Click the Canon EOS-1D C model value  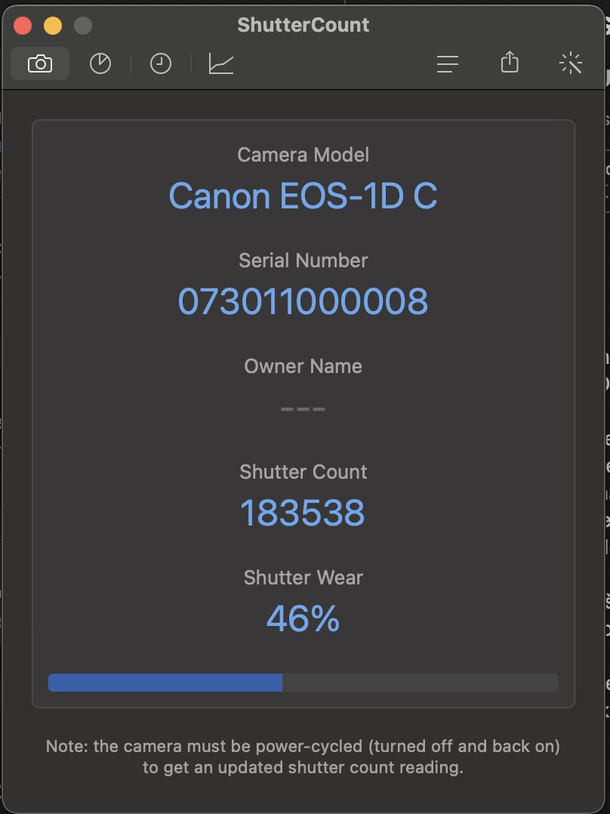pos(303,196)
